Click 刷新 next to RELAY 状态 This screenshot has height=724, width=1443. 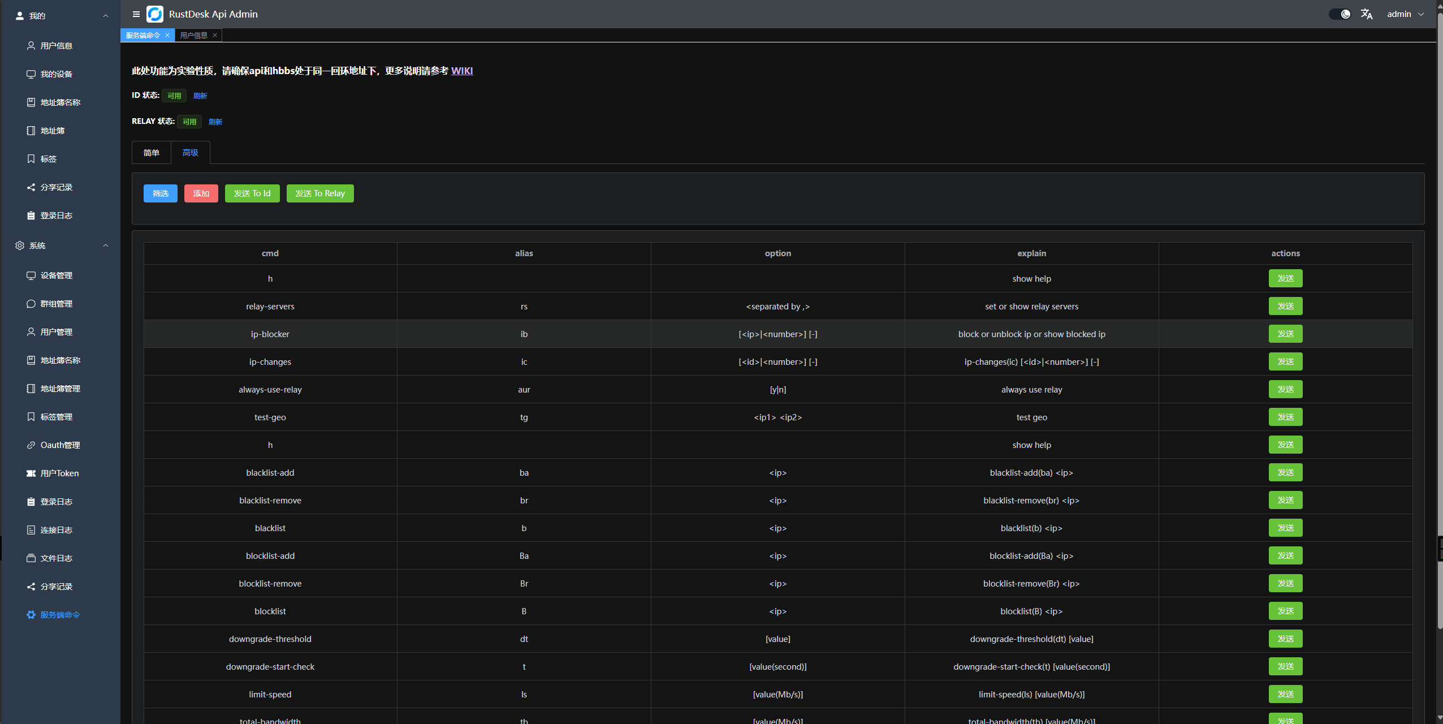tap(215, 122)
